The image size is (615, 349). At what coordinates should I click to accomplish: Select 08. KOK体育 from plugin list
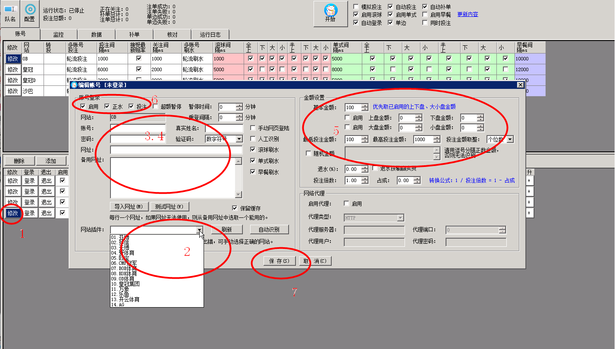point(157,274)
